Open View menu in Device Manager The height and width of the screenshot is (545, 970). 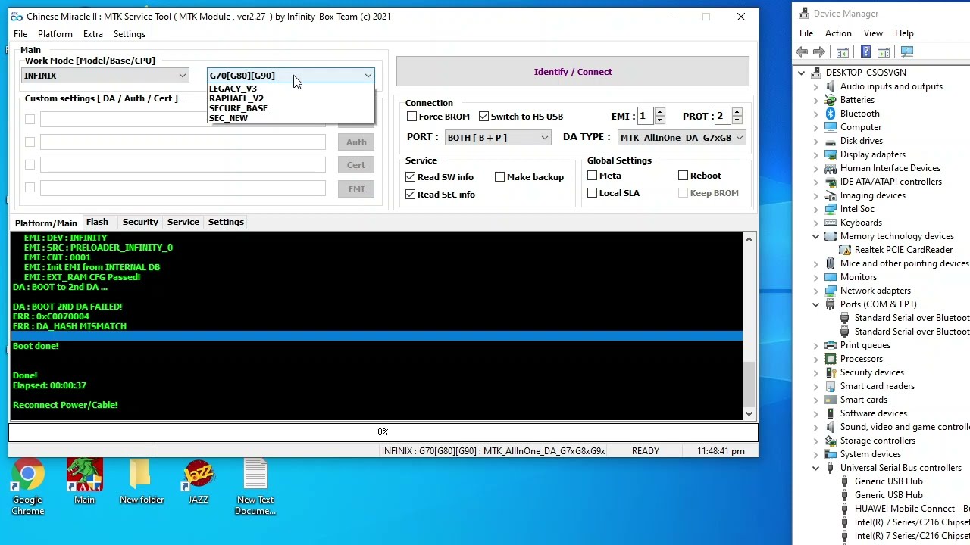873,33
